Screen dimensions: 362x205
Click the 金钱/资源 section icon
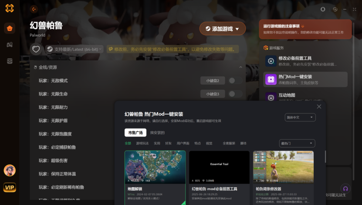coord(35,67)
